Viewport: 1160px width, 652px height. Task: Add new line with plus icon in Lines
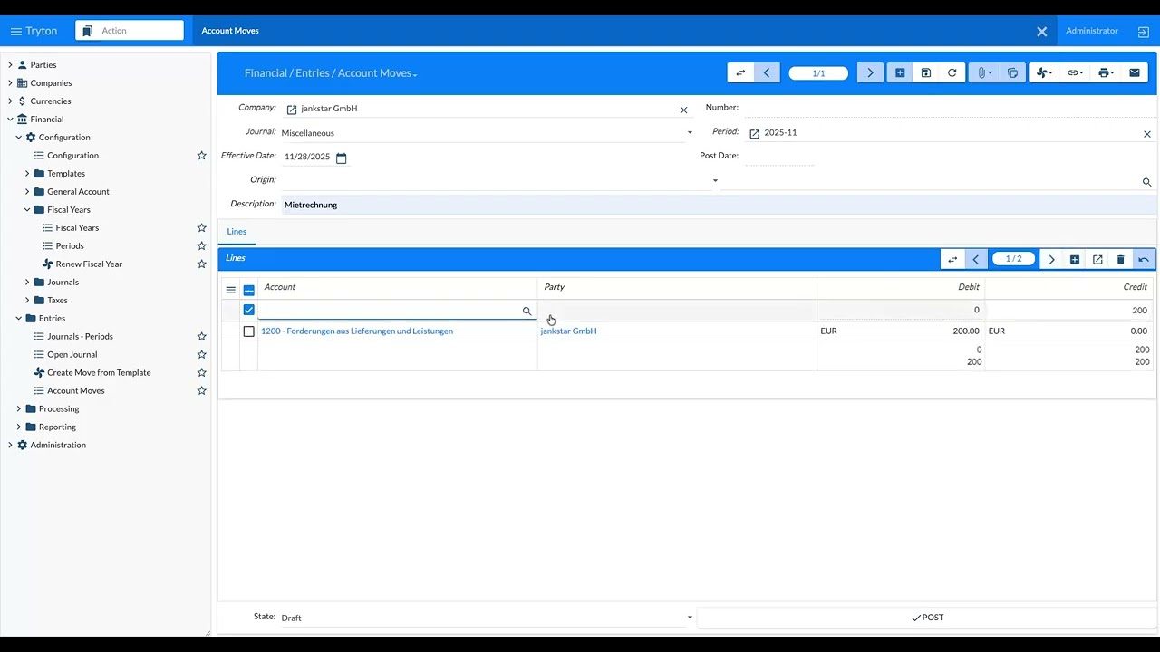pos(1074,260)
